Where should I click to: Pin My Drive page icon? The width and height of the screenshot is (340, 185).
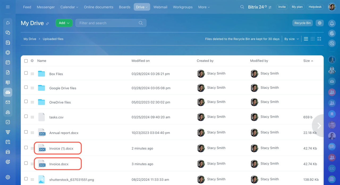click(x=48, y=24)
